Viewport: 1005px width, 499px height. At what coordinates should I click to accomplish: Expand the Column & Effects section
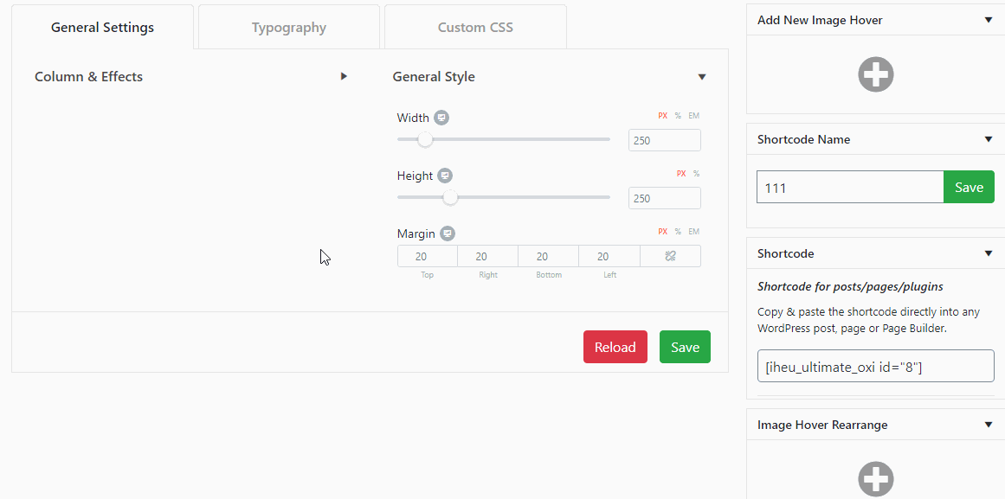(x=344, y=77)
